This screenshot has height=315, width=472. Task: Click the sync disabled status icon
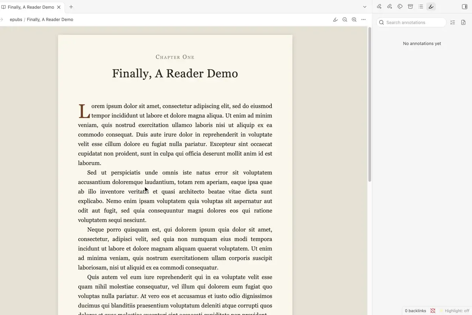pyautogui.click(x=433, y=311)
